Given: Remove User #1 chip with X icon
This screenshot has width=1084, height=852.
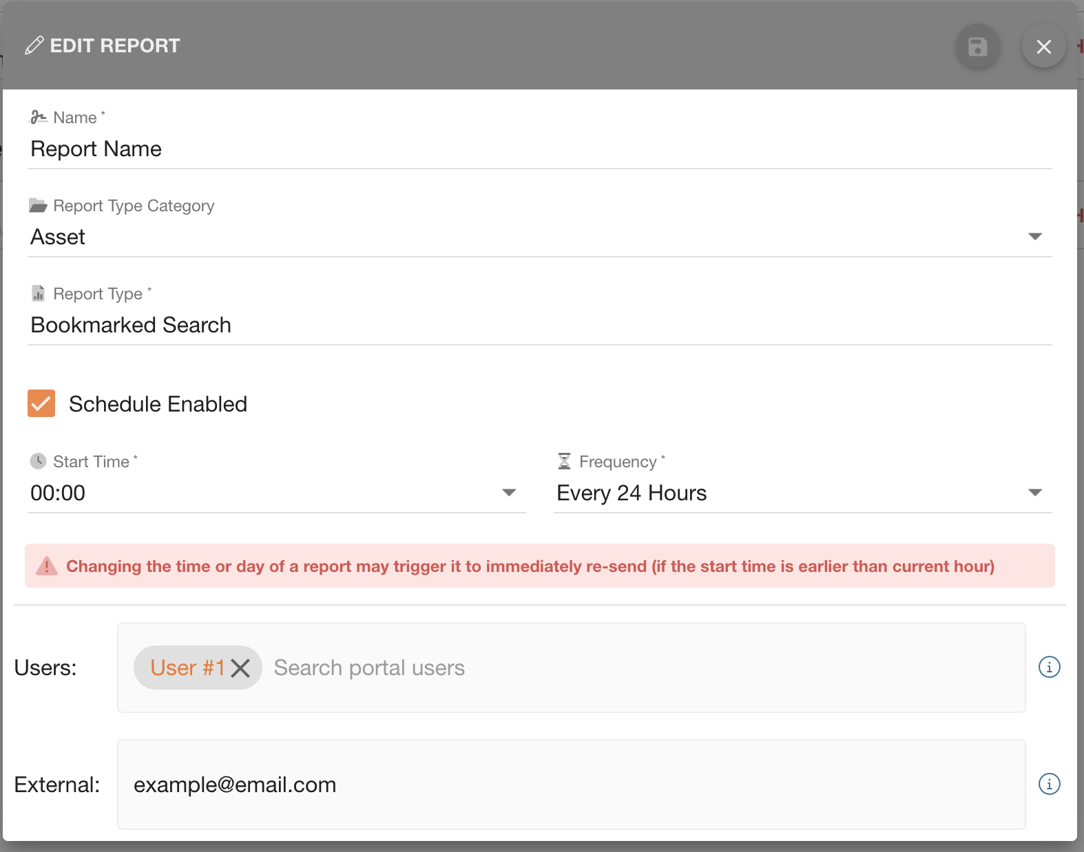Looking at the screenshot, I should click(240, 668).
